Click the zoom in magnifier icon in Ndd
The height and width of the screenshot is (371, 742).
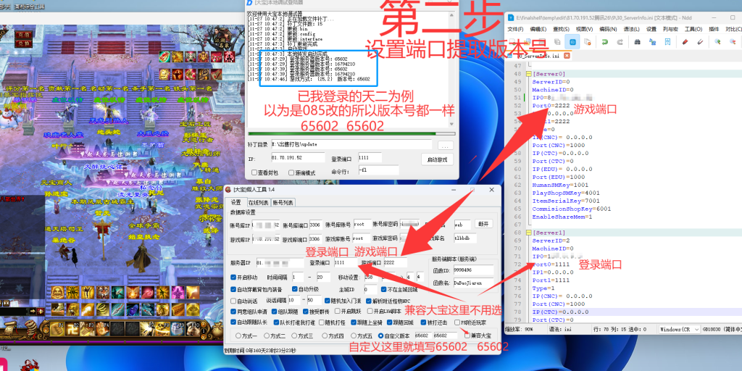pos(718,41)
